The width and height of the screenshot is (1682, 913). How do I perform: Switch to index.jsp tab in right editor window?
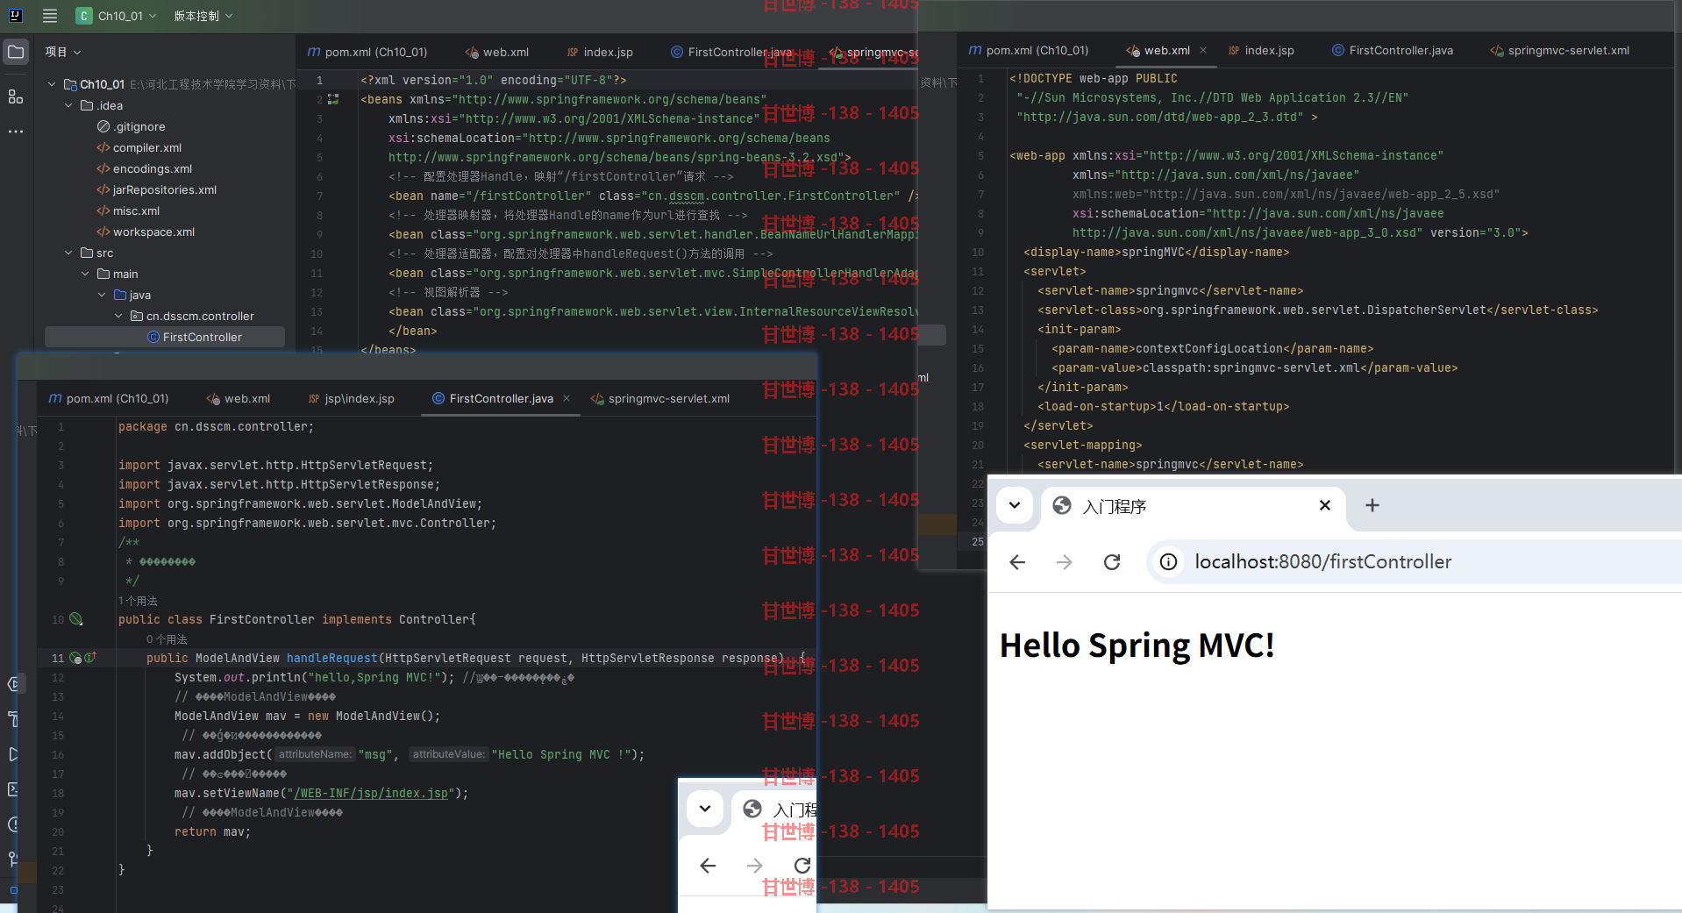click(x=1261, y=50)
